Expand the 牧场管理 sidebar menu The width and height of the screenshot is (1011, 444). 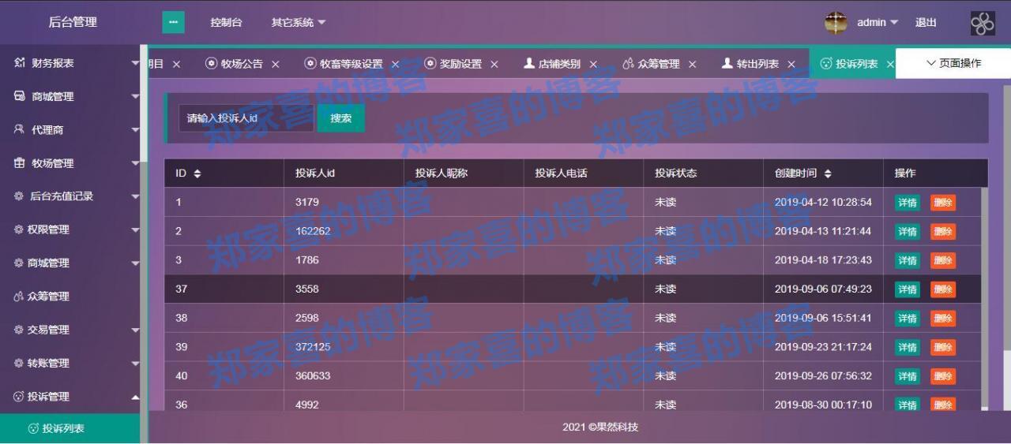pos(135,163)
